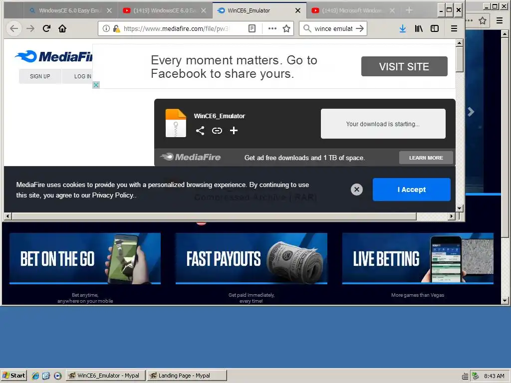The width and height of the screenshot is (511, 383).
Task: Open the browser home page icon
Action: coord(62,28)
